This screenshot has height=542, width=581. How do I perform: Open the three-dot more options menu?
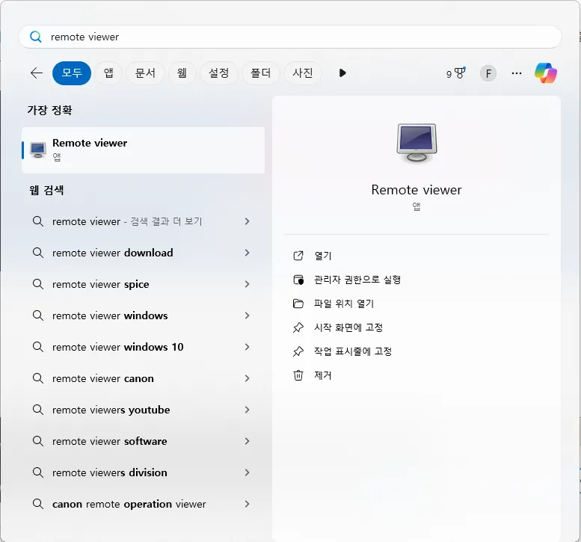pyautogui.click(x=516, y=73)
